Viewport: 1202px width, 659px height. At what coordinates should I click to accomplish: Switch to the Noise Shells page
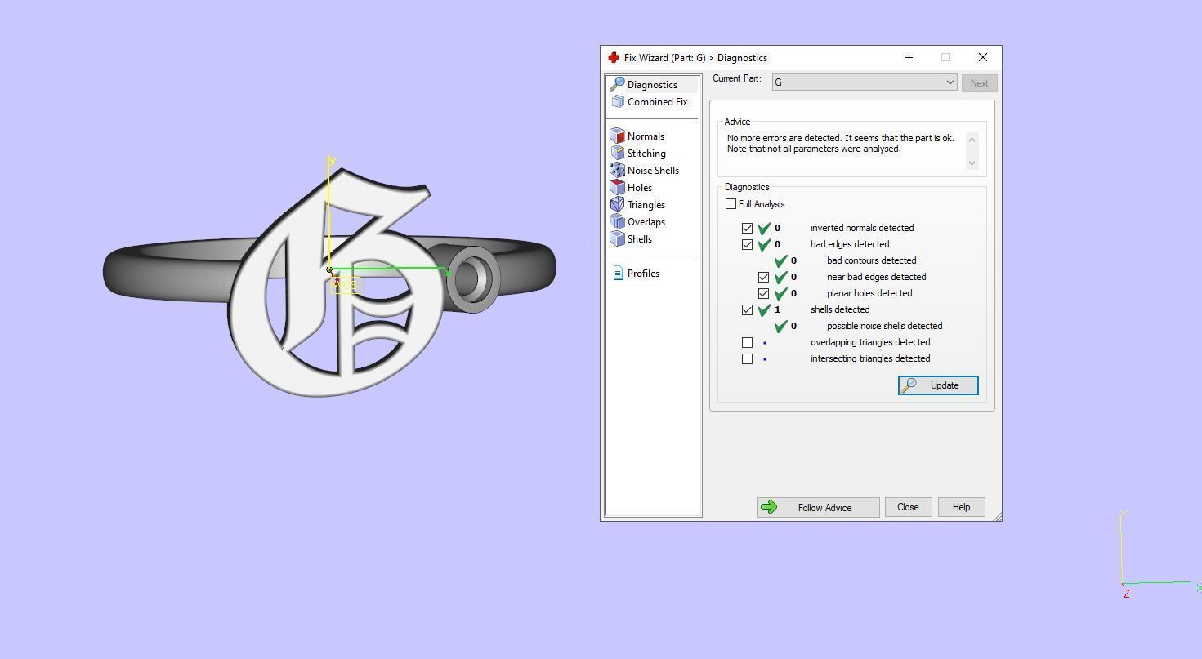[653, 171]
